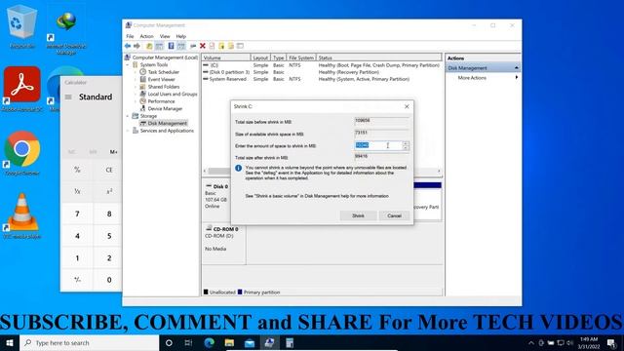This screenshot has width=624, height=351.
Task: Click the shrink amount input field
Action: tap(378, 145)
